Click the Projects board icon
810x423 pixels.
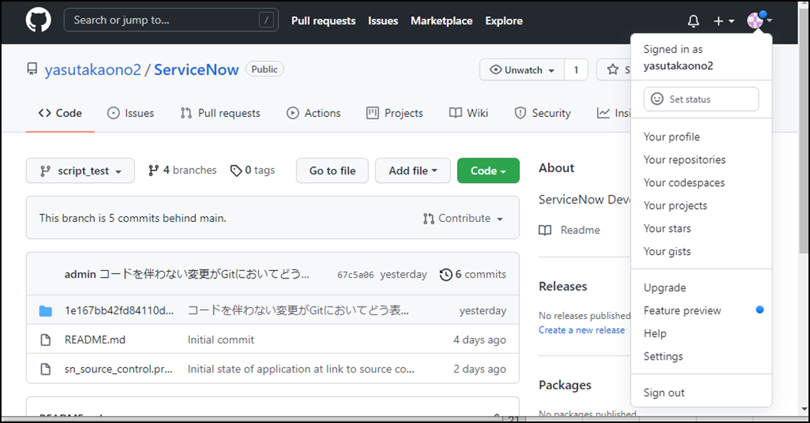point(372,113)
